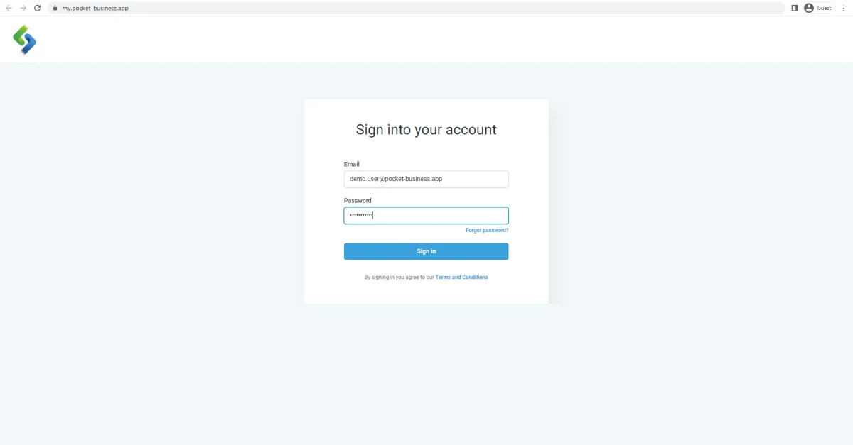Focus the address bar URL

416,8
